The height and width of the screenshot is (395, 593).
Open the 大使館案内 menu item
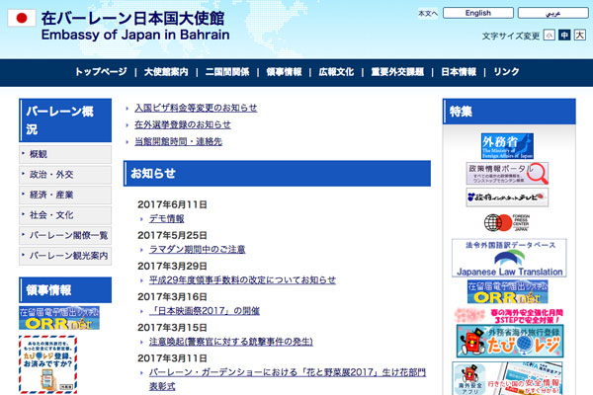(166, 72)
